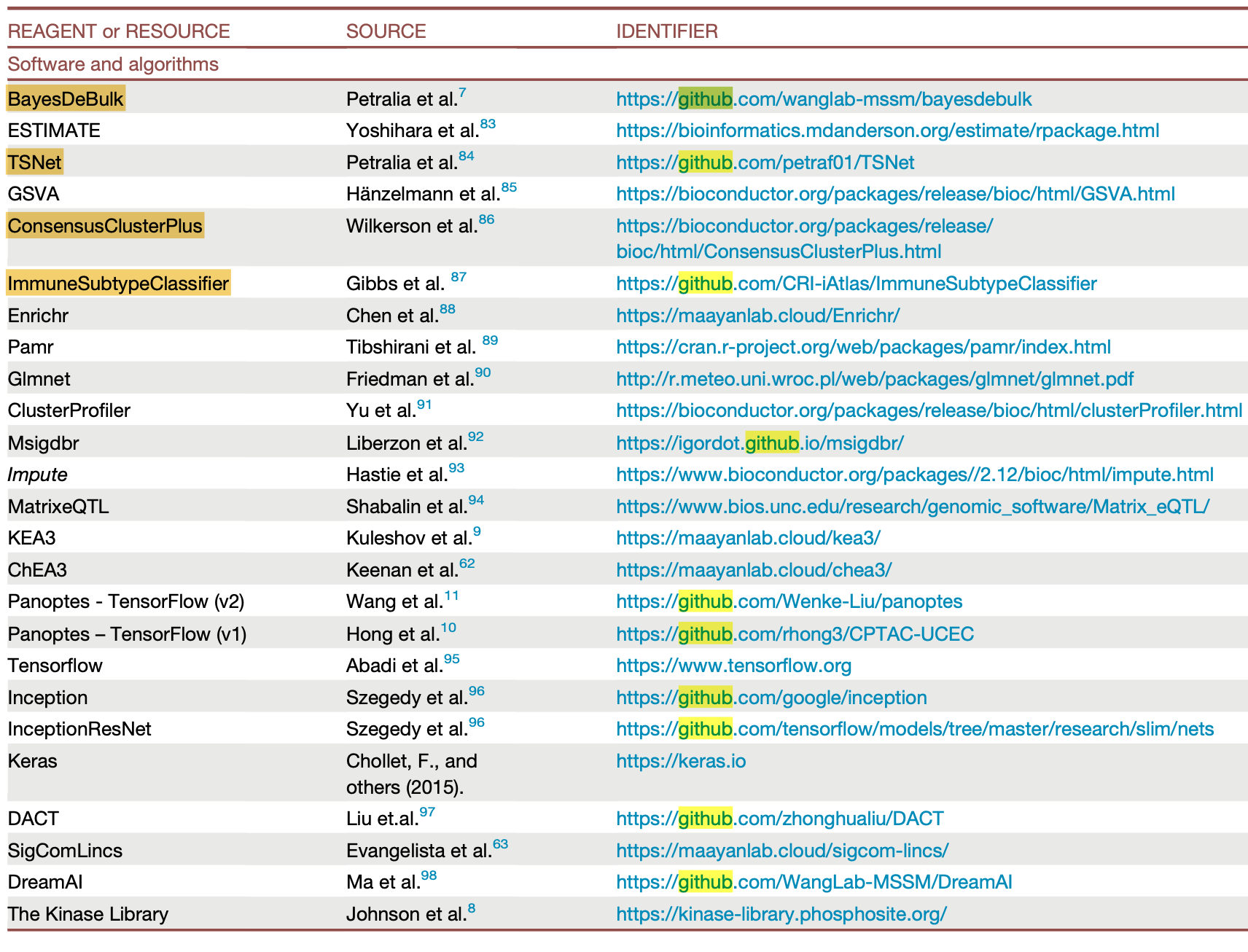Open the cran.r-project pamr link
The image size is (1248, 952).
coord(863,347)
